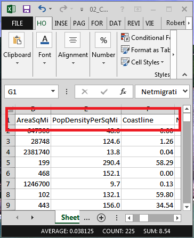This screenshot has width=194, height=238.
Task: Open the Name Box dropdown arrow
Action: pos(53,91)
